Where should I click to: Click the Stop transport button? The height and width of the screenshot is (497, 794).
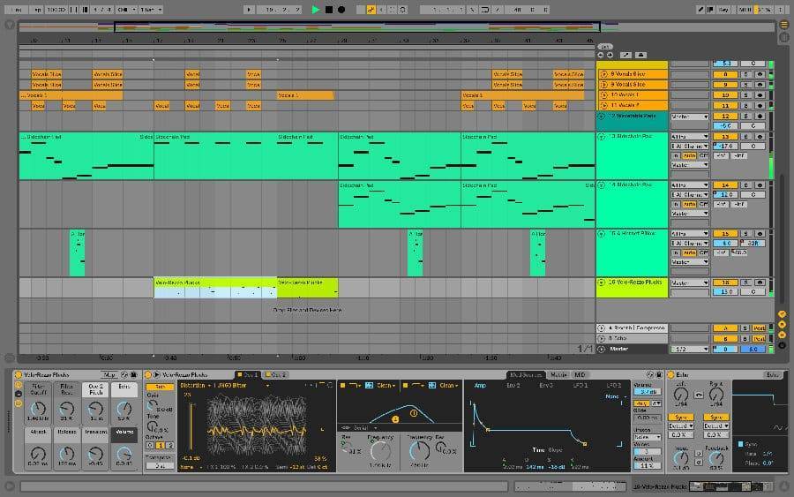(x=329, y=10)
